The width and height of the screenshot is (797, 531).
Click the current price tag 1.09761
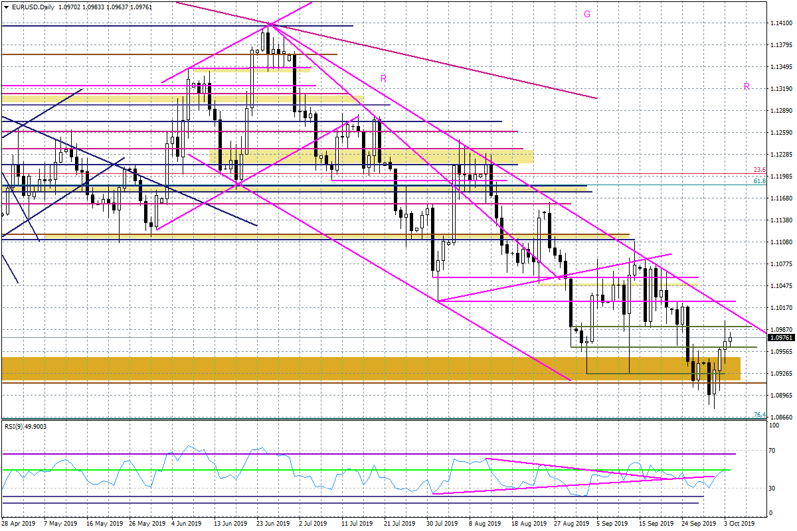click(x=781, y=337)
